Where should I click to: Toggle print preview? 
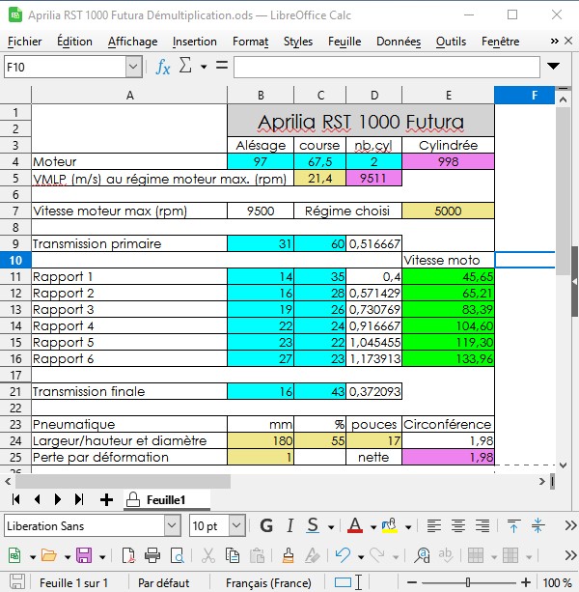(x=177, y=555)
